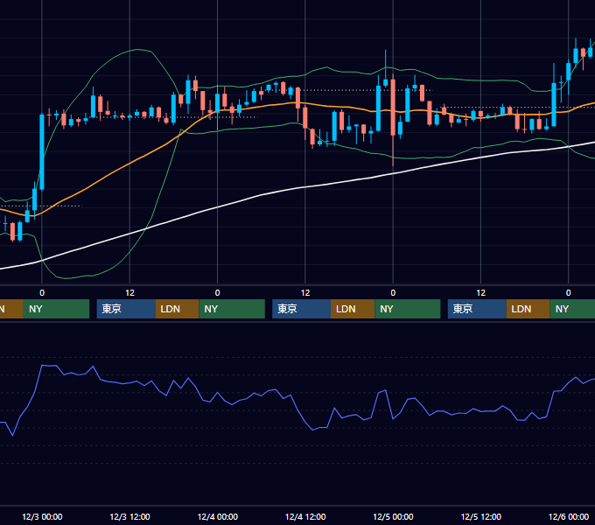595x525 pixels.
Task: Click the 東京 session block on 12/3
Action: coord(126,309)
